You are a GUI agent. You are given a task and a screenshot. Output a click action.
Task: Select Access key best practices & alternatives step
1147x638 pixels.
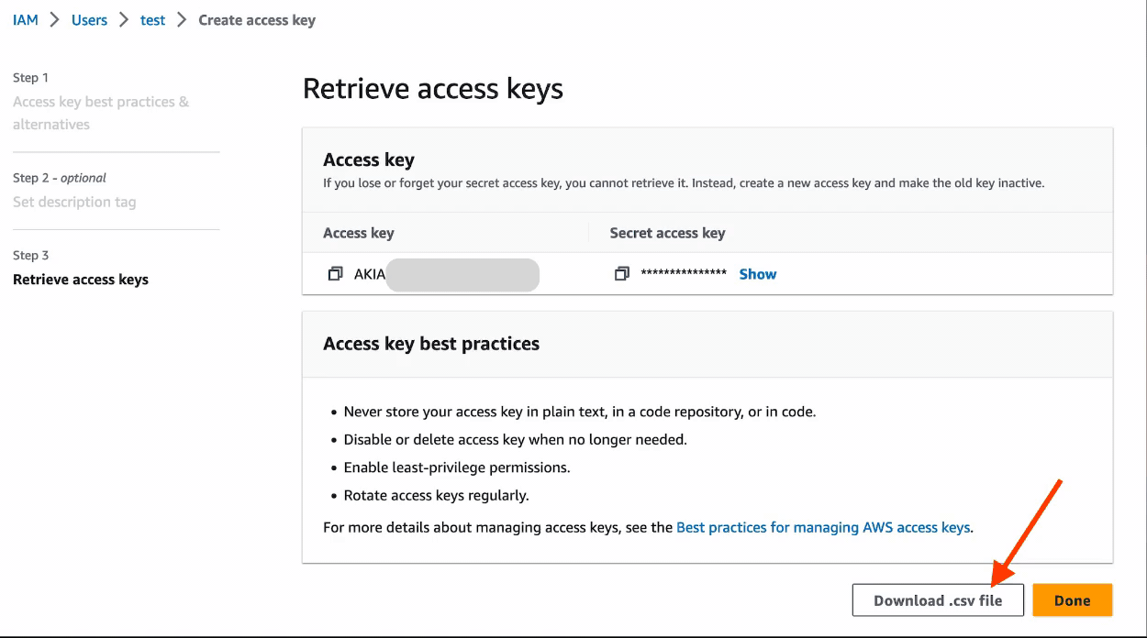click(101, 113)
